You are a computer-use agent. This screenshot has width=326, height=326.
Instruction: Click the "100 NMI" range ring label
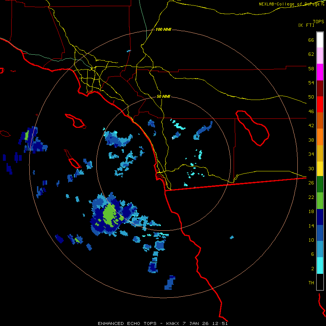[163, 30]
